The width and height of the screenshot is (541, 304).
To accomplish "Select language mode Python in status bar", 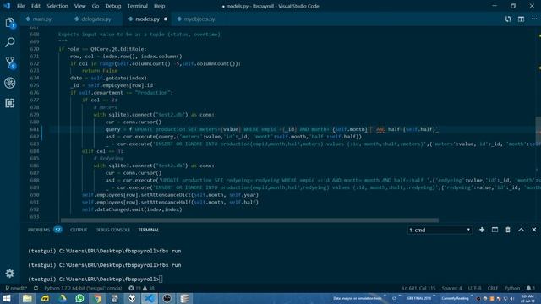I will coord(512,288).
